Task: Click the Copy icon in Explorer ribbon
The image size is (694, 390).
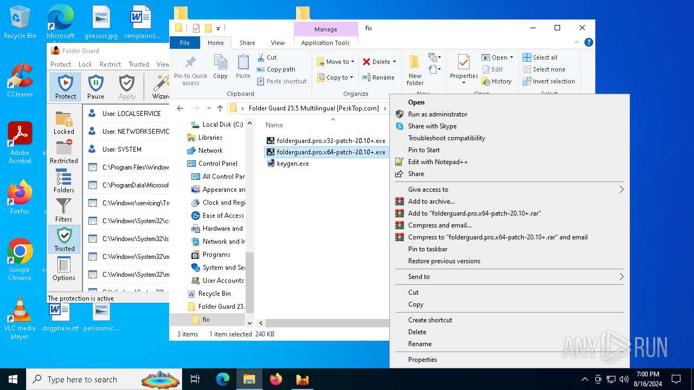Action: [220, 67]
